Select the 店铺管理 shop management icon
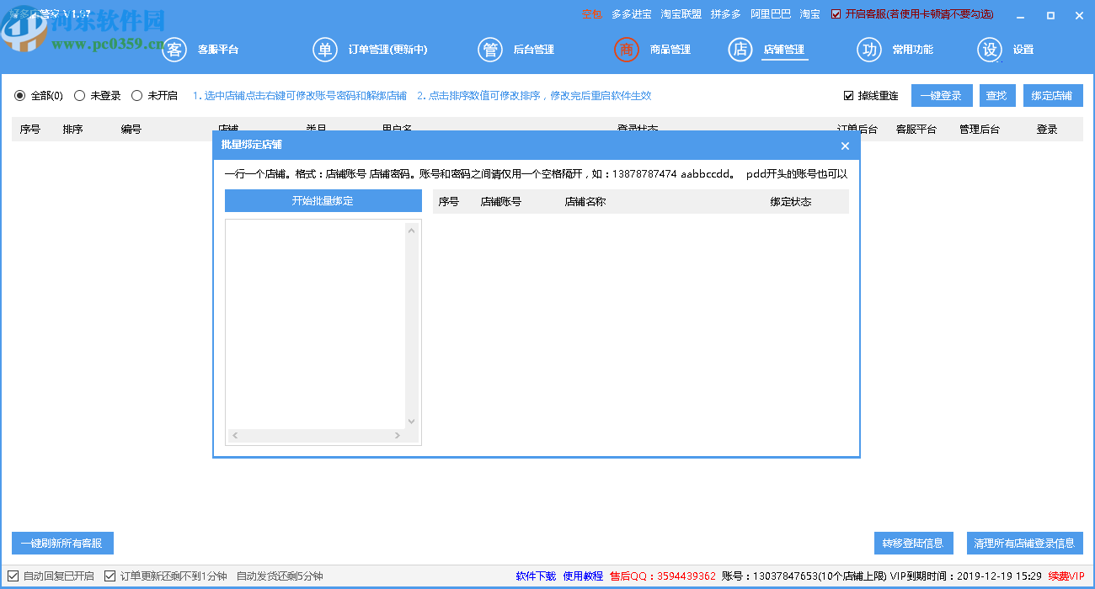Viewport: 1095px width, 589px height. click(740, 50)
